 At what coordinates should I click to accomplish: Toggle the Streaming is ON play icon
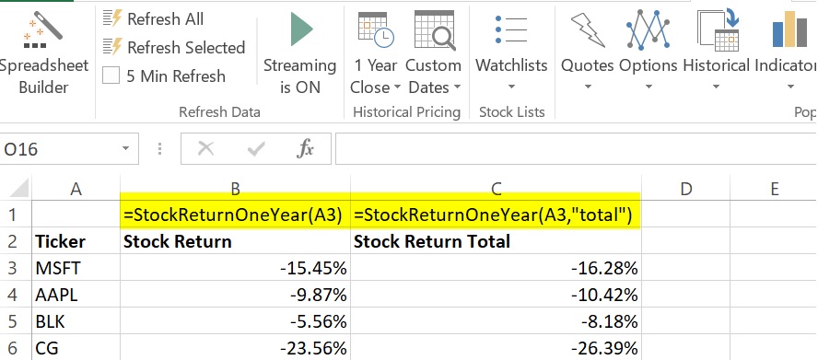[301, 29]
